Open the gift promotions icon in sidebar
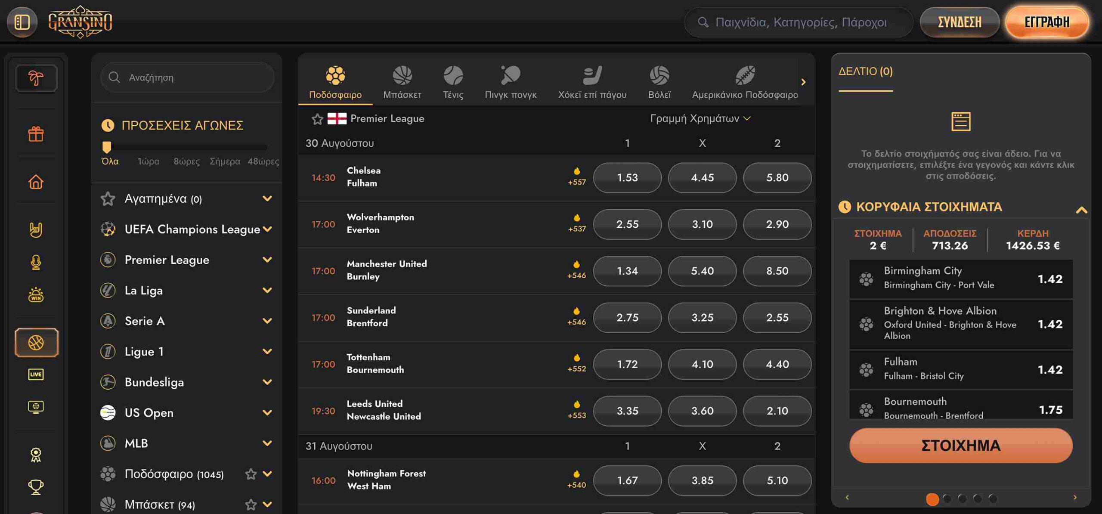 (36, 134)
